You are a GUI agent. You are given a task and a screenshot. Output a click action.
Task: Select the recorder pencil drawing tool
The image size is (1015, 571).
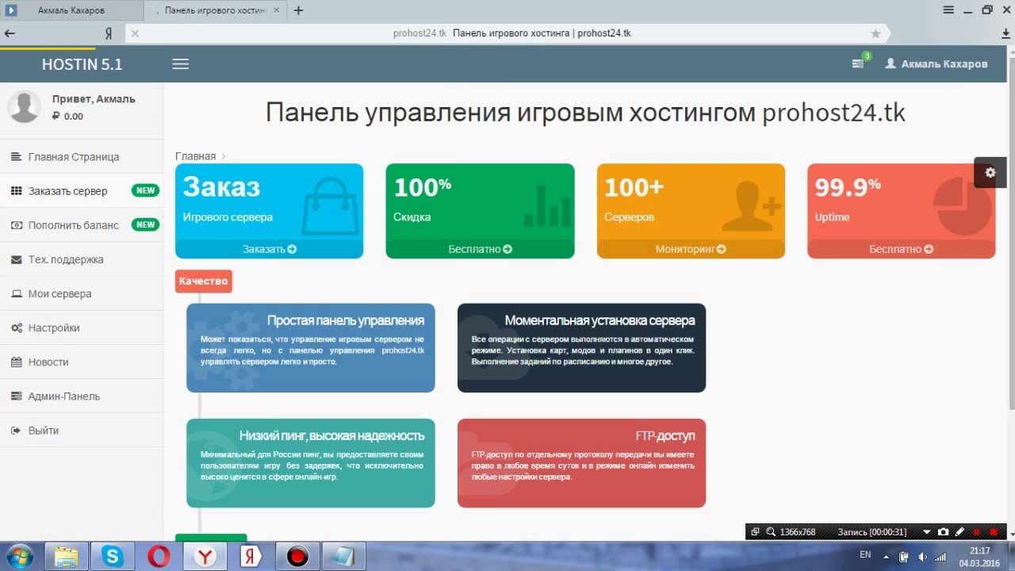(959, 531)
